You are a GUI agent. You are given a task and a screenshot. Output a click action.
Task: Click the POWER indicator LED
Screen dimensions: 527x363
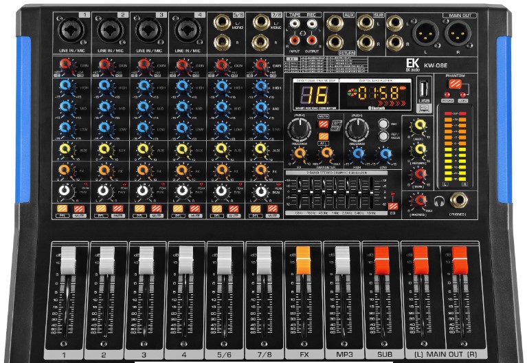click(447, 95)
